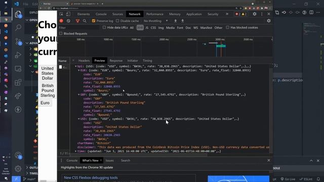Select XHR filter type

tap(140, 28)
